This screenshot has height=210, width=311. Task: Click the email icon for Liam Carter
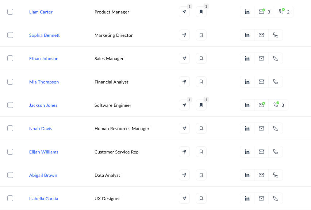coord(261,12)
